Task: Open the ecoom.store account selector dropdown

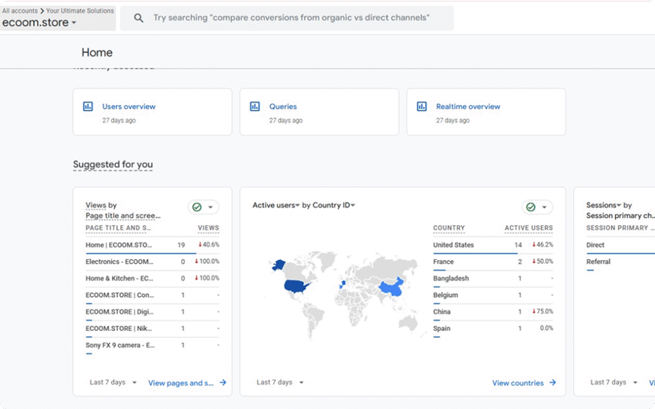Action: click(x=39, y=22)
